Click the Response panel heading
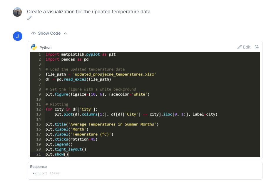 coord(38,167)
